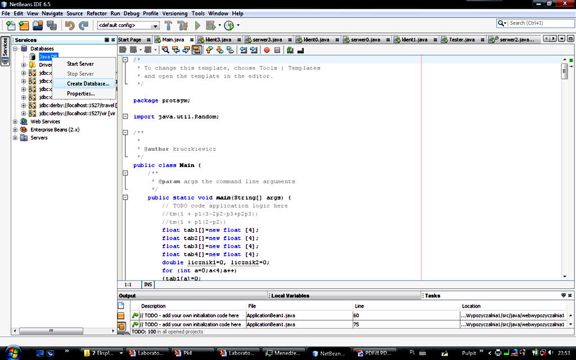Start macro recording with red circle
The height and width of the screenshot is (360, 576).
tap(267, 50)
